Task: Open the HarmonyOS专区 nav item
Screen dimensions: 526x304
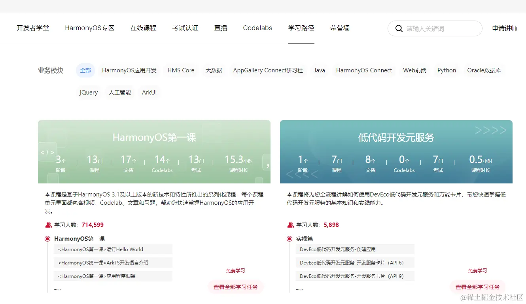Action: (x=90, y=28)
